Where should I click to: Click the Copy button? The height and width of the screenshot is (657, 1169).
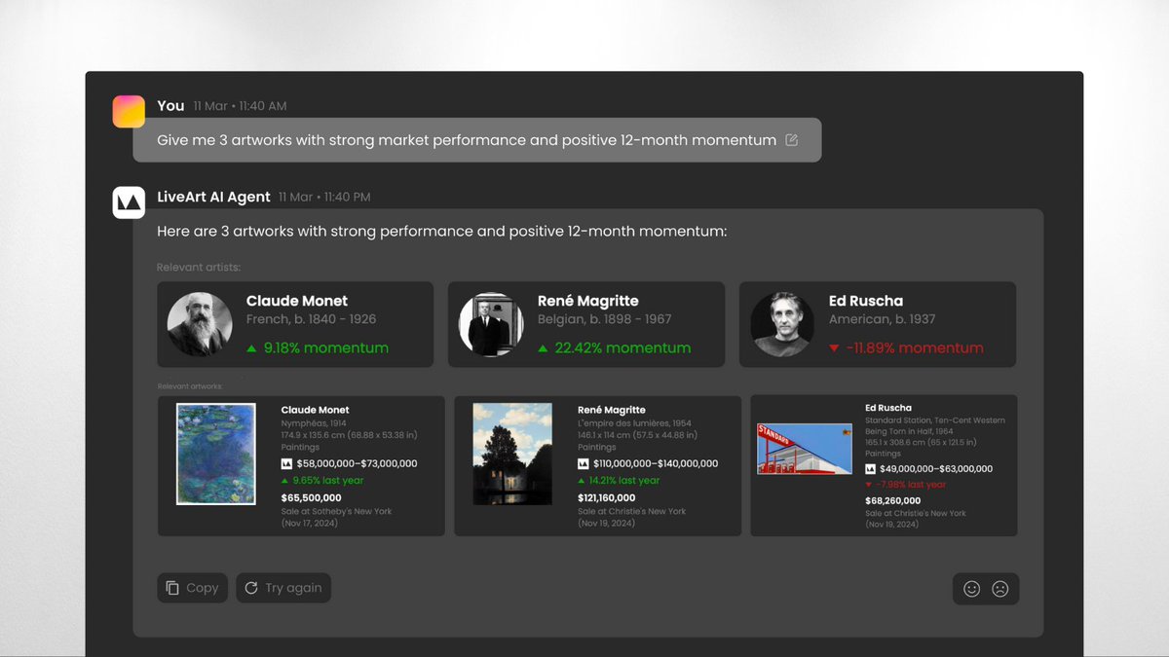193,588
